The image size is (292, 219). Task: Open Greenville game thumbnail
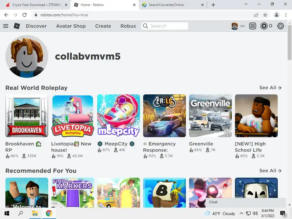[x=210, y=116]
